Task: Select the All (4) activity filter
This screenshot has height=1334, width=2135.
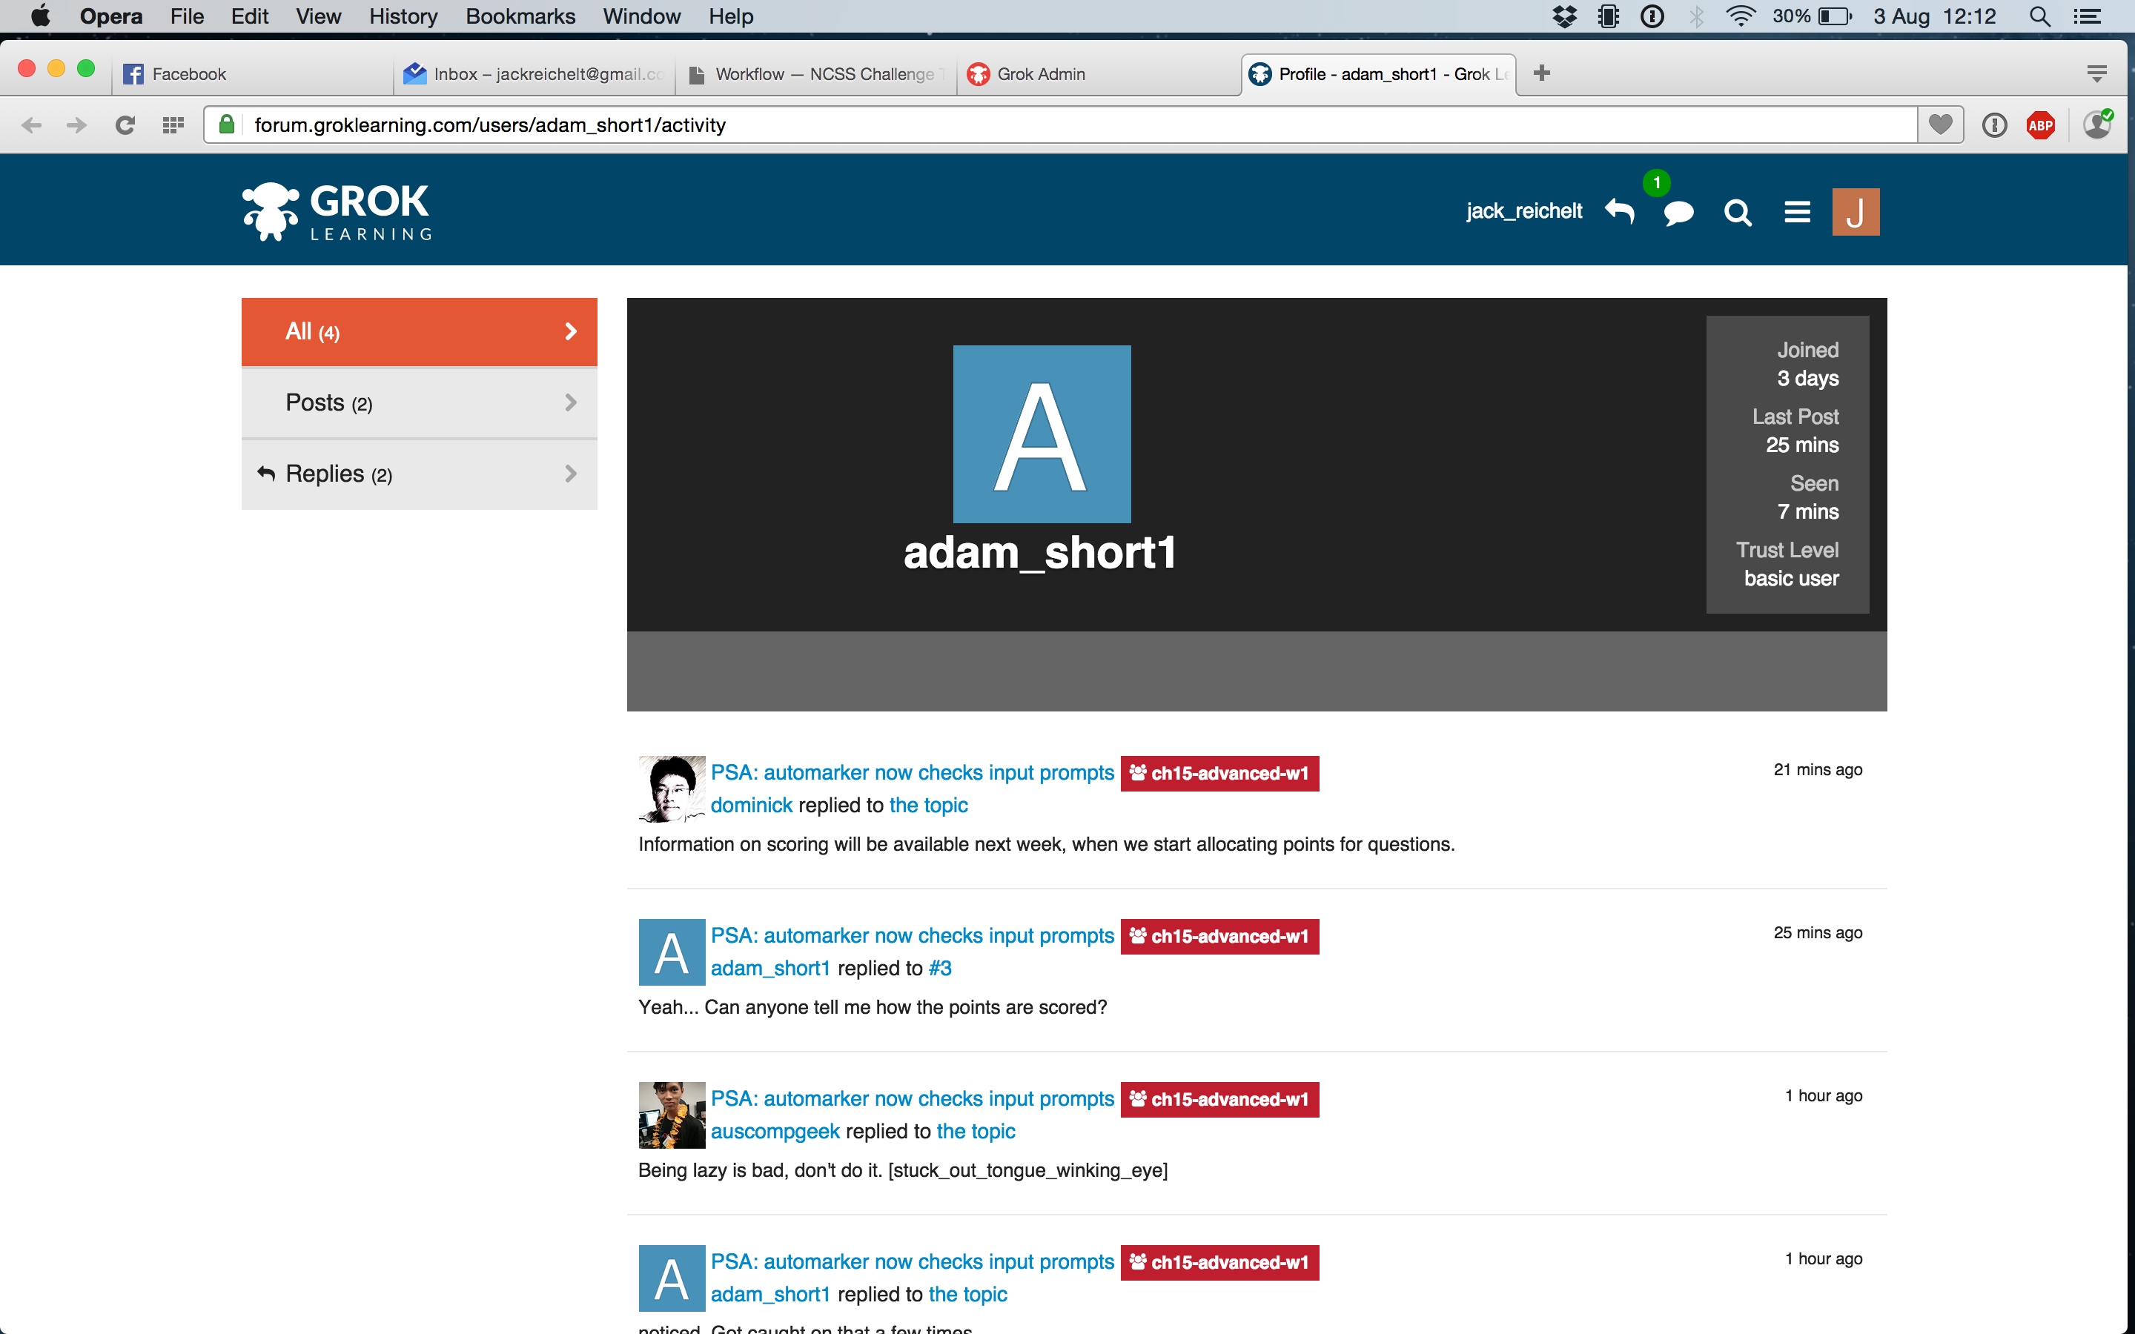Action: coord(419,332)
